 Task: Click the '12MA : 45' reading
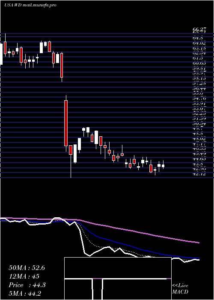click(x=24, y=276)
